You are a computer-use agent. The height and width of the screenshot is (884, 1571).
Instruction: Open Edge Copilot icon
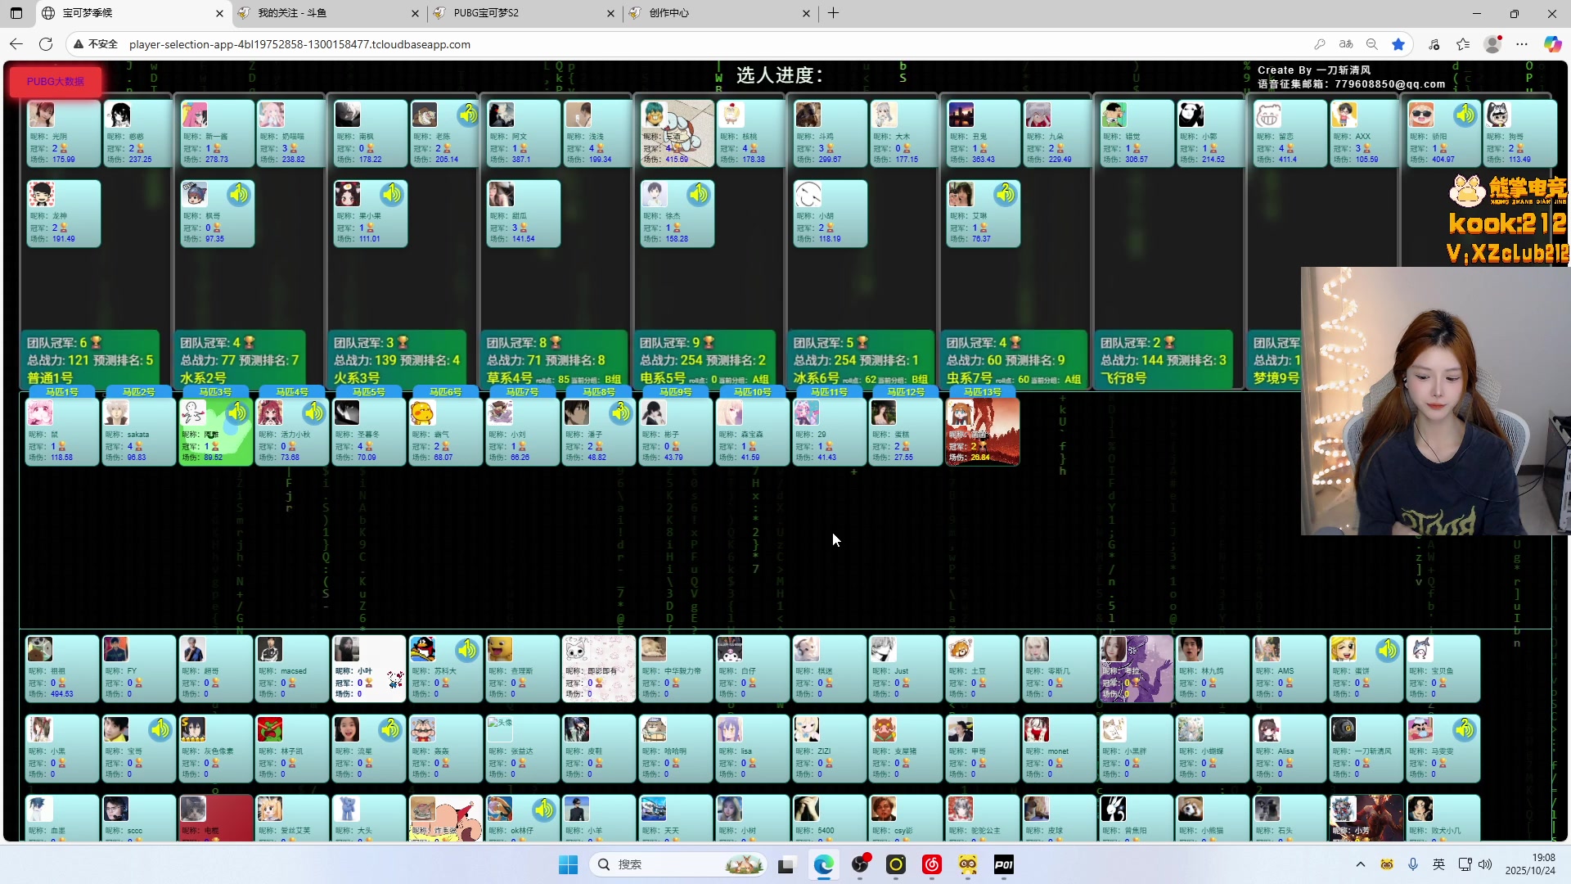coord(1552,44)
